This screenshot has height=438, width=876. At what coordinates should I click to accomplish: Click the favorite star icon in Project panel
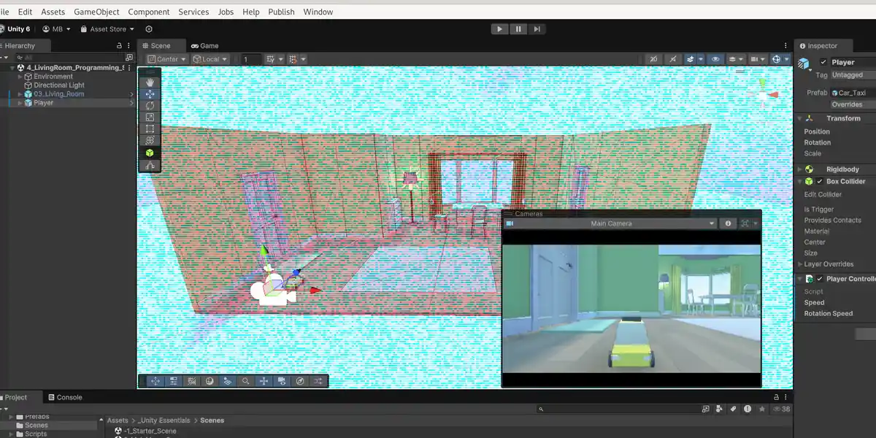pyautogui.click(x=761, y=410)
